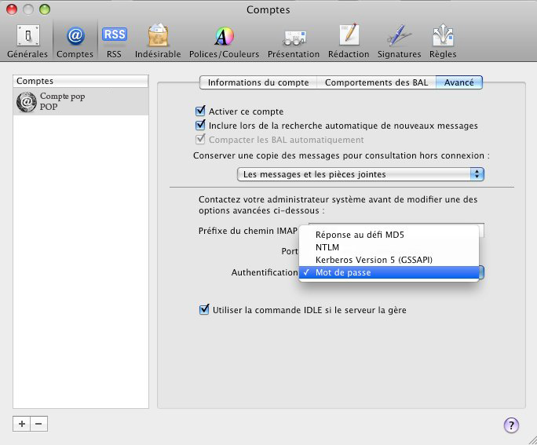
Task: Open the Règles preferences pane
Action: pyautogui.click(x=444, y=41)
